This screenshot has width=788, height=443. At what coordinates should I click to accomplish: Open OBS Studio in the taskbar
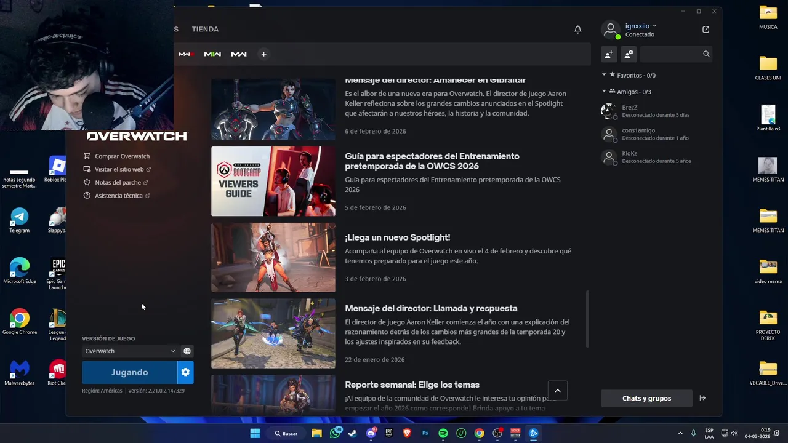pos(497,433)
